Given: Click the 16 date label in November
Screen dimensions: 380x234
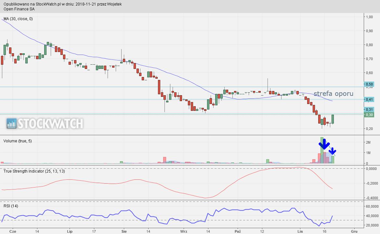Looking at the screenshot, I should coord(324,231).
